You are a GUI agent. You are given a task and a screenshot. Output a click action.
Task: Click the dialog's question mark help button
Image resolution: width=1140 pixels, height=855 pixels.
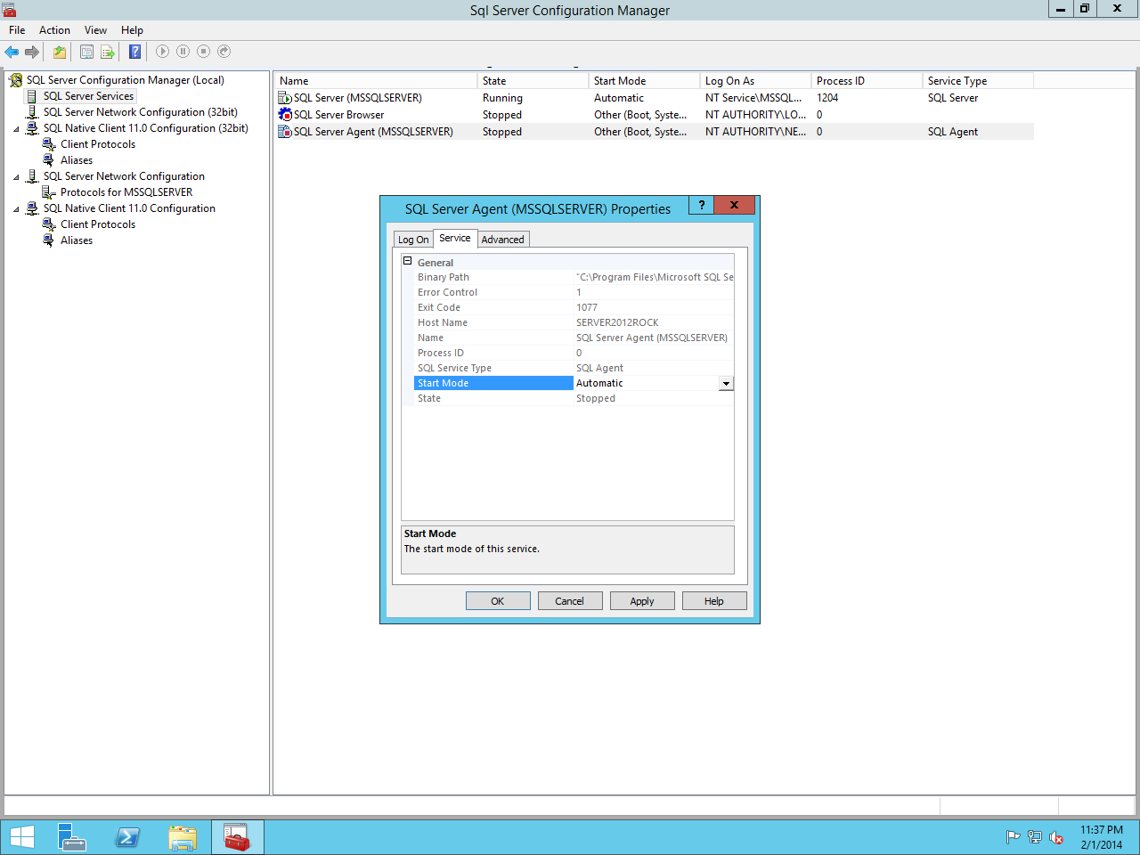coord(701,205)
